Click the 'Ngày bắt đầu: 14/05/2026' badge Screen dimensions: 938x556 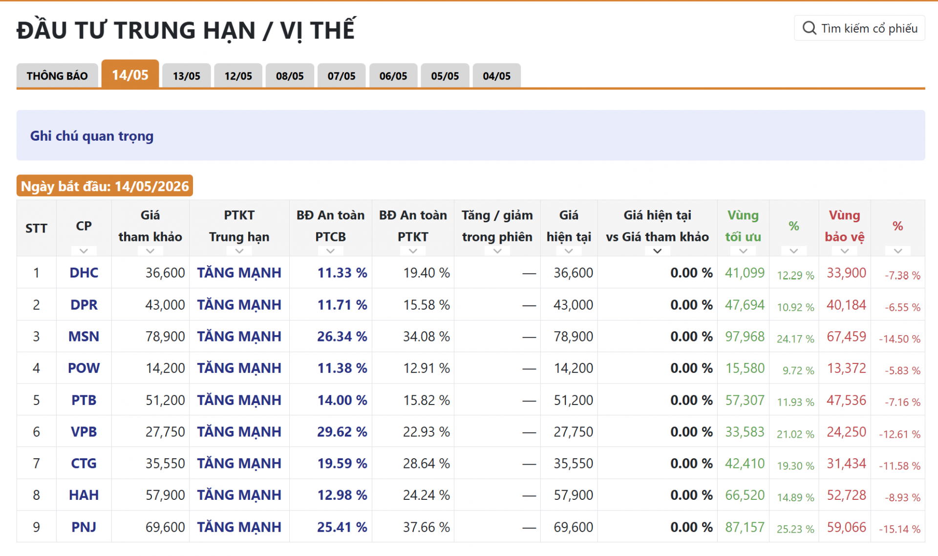pyautogui.click(x=105, y=186)
